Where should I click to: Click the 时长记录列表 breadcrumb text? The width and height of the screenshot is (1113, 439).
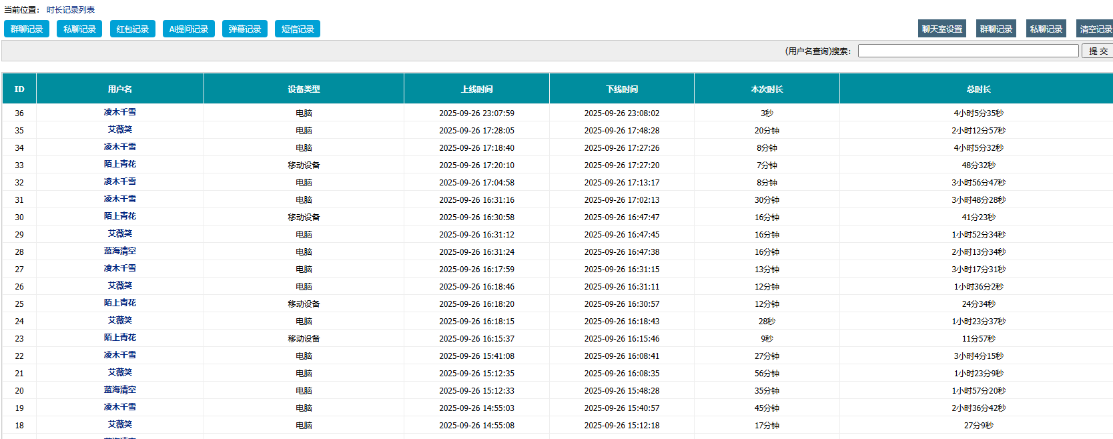pos(71,10)
